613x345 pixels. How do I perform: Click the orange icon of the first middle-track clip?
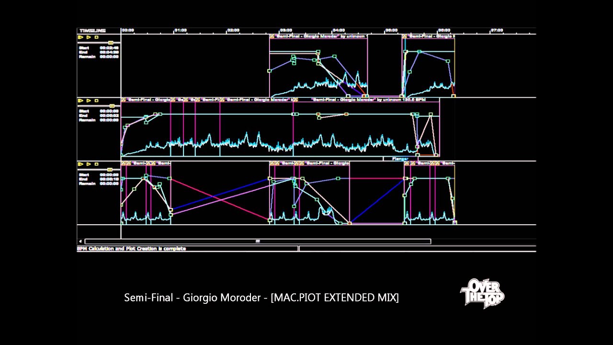click(124, 100)
